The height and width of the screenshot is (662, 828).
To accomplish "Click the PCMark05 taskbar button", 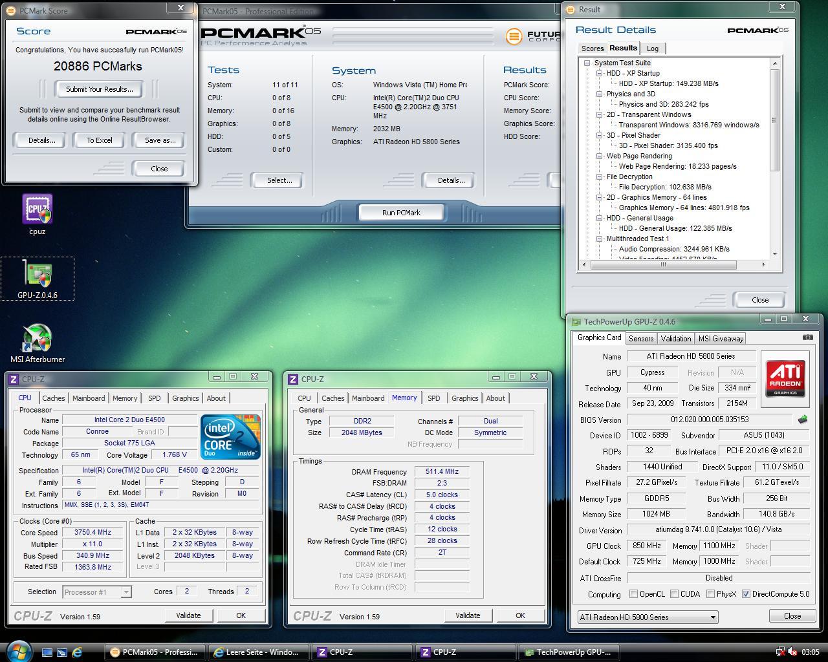I will (x=154, y=652).
